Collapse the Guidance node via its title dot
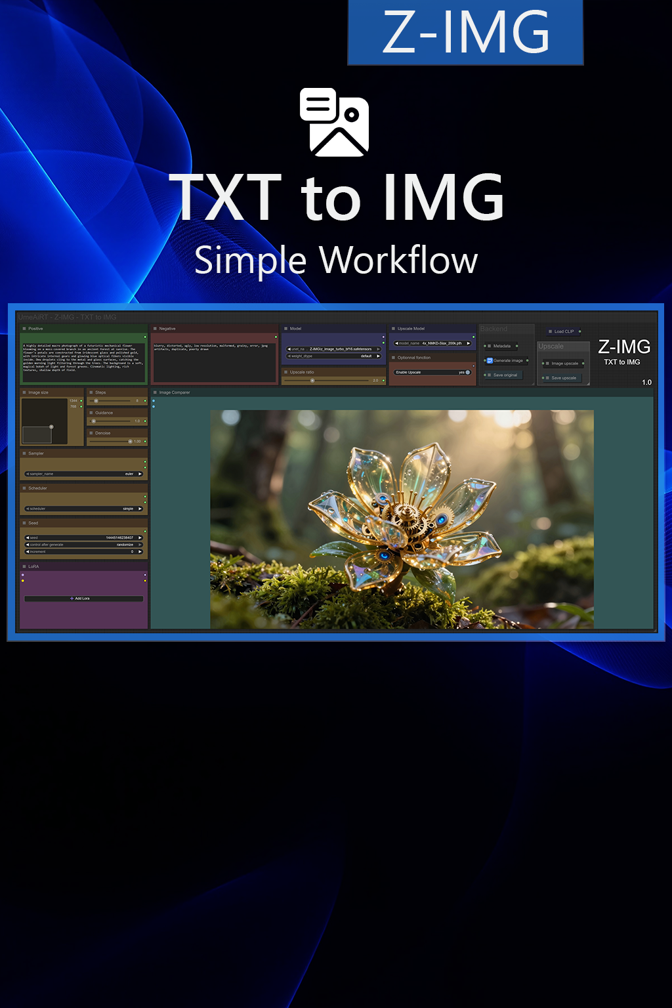Image resolution: width=672 pixels, height=1008 pixels. pos(91,413)
